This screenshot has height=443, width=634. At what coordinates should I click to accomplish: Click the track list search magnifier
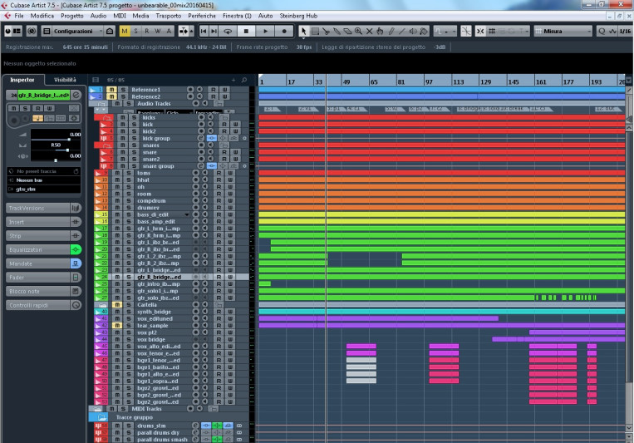[x=244, y=80]
